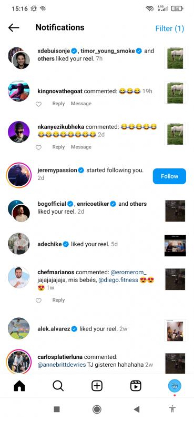Tap the create new post plus icon
194x421 pixels.
[x=97, y=386]
